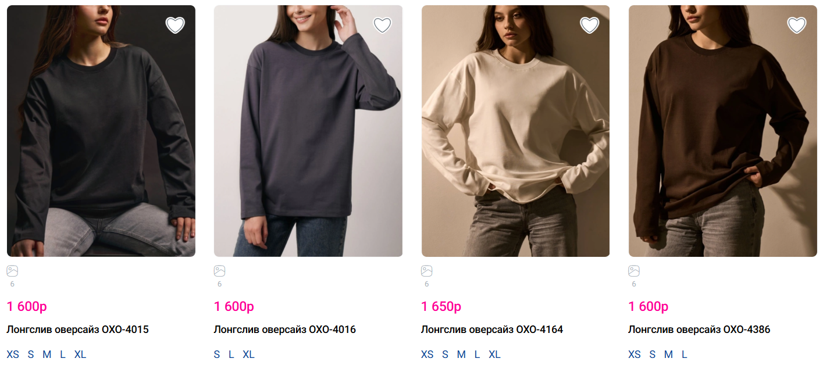
Task: View the black longsleeve OXO-4015 photo
Action: pos(101,131)
